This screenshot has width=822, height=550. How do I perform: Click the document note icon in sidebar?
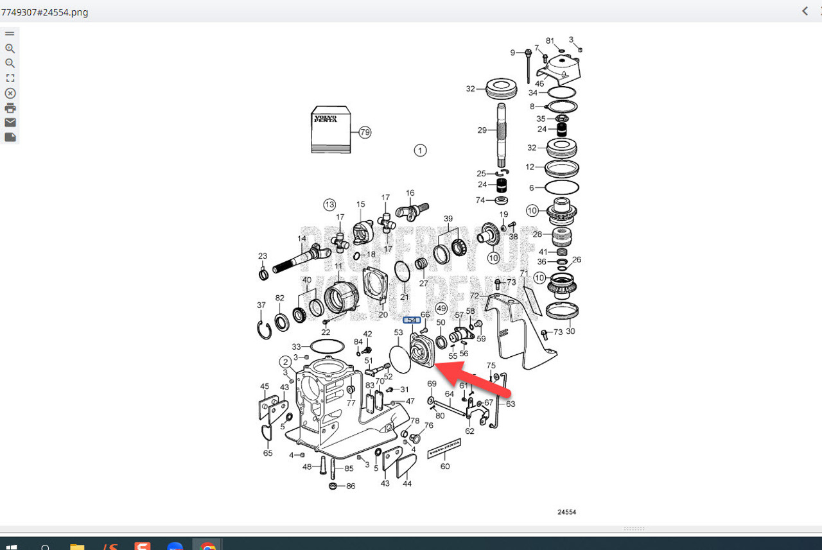10,137
